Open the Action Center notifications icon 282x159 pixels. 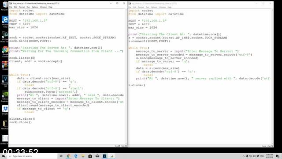277,156
